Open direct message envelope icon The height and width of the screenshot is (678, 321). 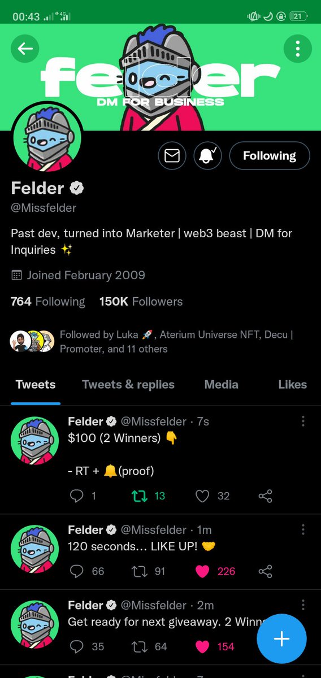coord(172,155)
